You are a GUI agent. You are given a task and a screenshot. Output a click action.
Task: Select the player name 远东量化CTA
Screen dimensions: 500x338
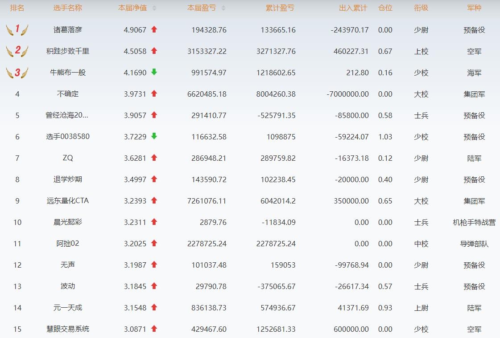click(68, 201)
